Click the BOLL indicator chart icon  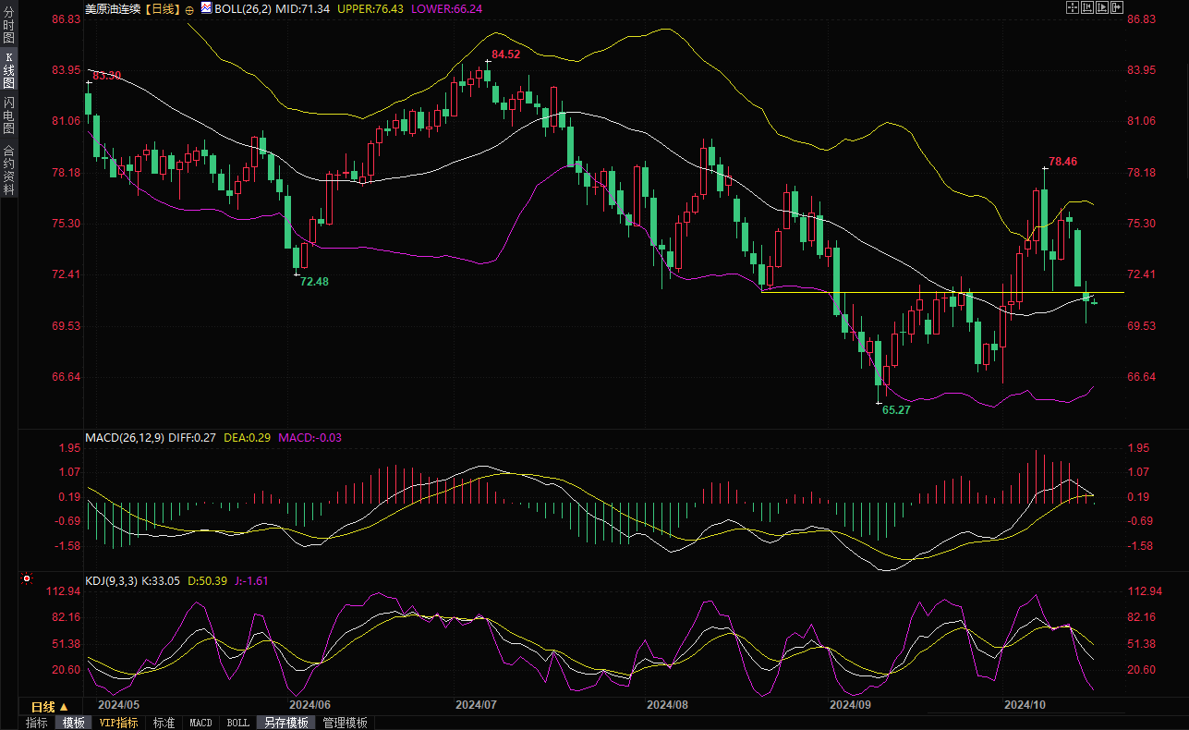pyautogui.click(x=206, y=8)
